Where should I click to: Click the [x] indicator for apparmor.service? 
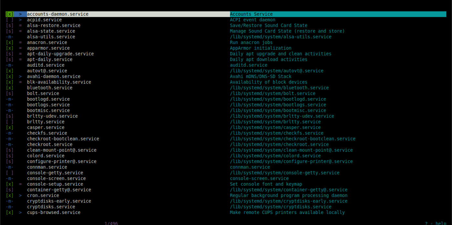[x=10, y=48]
